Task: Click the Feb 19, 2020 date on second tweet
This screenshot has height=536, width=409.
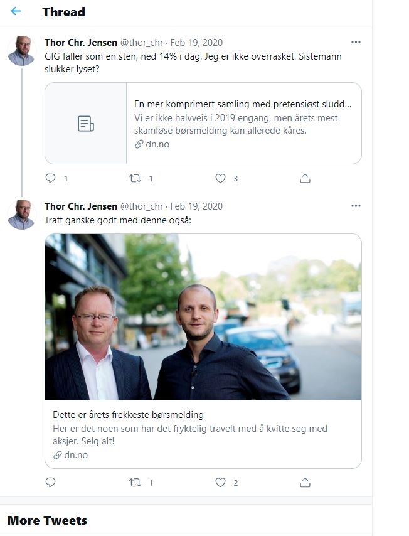Action: pos(196,206)
